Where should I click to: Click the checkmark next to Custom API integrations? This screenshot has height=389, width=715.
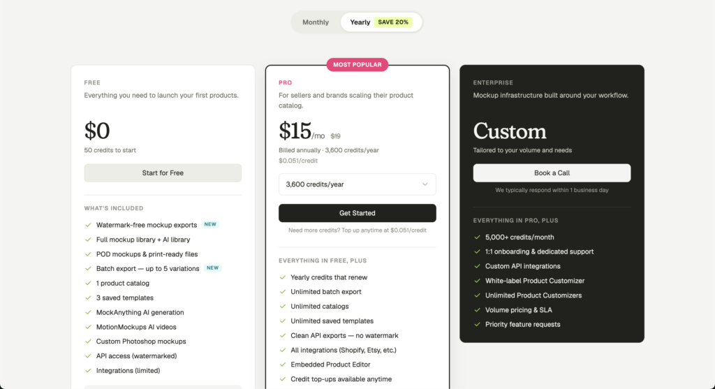click(478, 266)
